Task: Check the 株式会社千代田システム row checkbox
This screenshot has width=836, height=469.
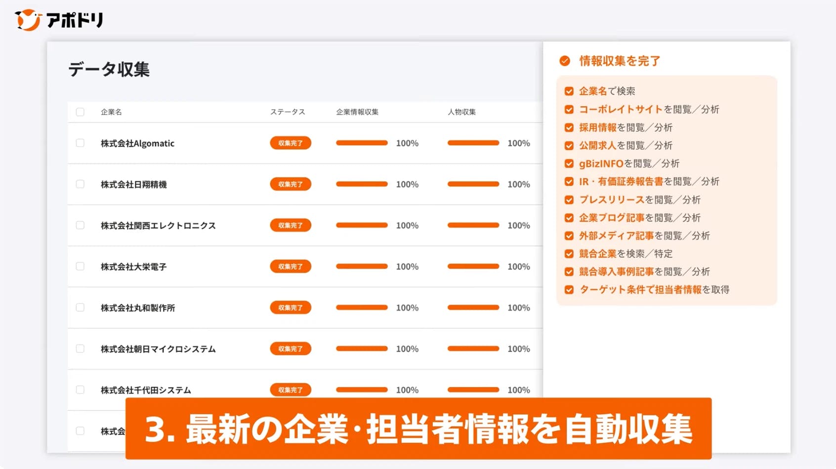Action: (80, 390)
